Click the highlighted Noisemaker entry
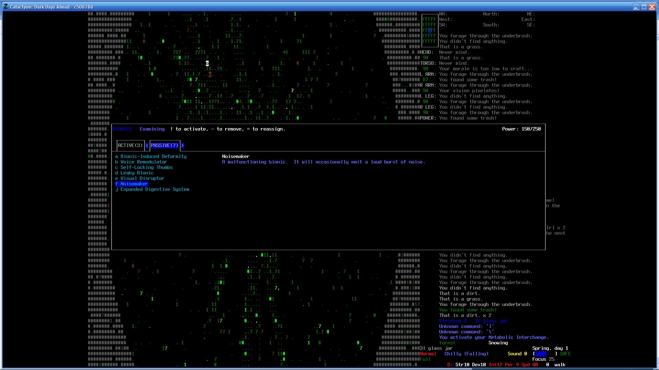 click(134, 184)
